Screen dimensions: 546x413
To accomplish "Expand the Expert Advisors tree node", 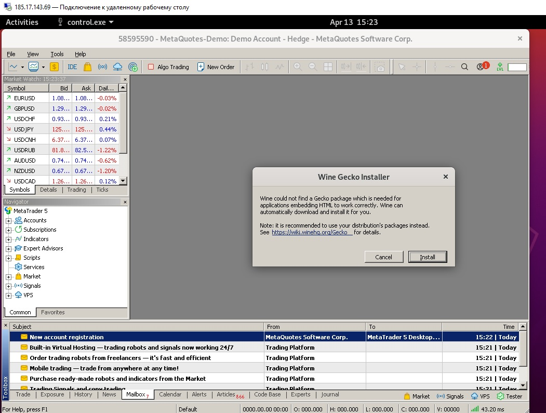I will pos(9,249).
